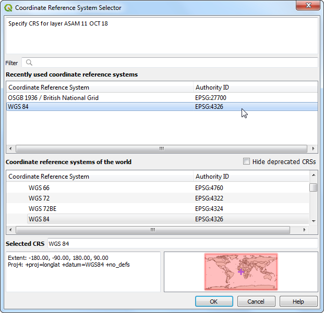
Task: Toggle Hide deprecated CRSs checkbox
Action: pyautogui.click(x=247, y=161)
